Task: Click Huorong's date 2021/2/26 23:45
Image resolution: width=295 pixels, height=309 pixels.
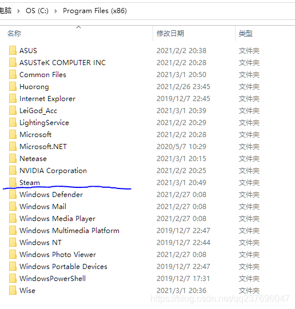Action: point(184,87)
